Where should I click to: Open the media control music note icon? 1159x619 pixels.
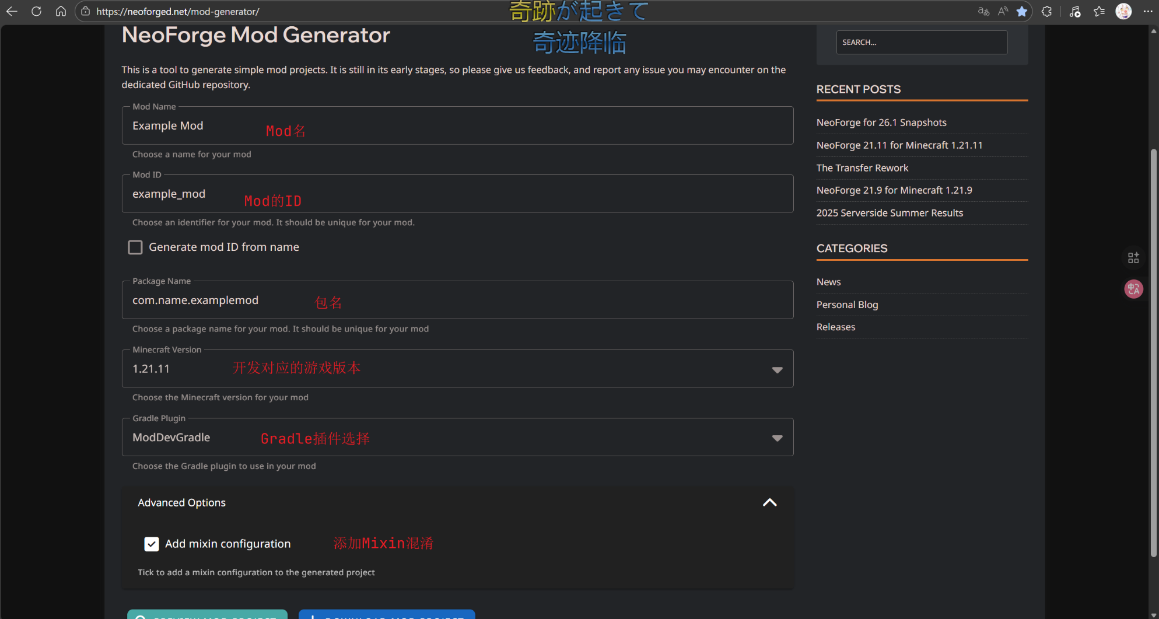click(x=1075, y=11)
